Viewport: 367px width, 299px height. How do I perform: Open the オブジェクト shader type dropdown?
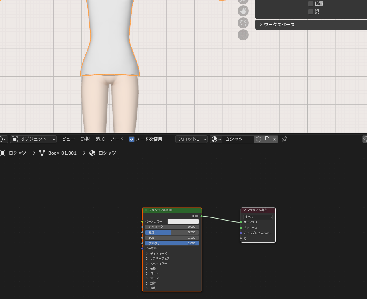pos(34,139)
